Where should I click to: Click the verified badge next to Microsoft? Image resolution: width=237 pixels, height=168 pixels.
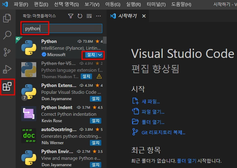click(44, 55)
